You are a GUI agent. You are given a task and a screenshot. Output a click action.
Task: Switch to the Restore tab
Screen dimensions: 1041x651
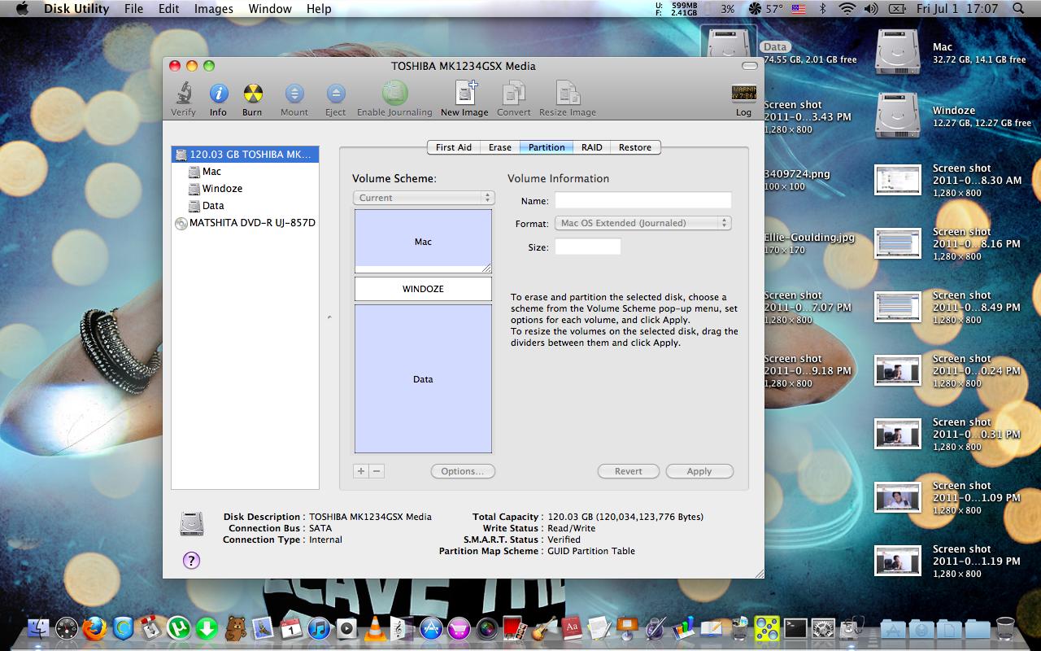pos(635,147)
